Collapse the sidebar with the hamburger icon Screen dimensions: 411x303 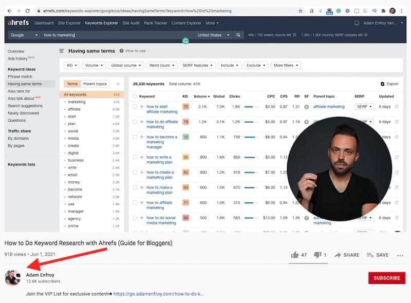point(62,51)
